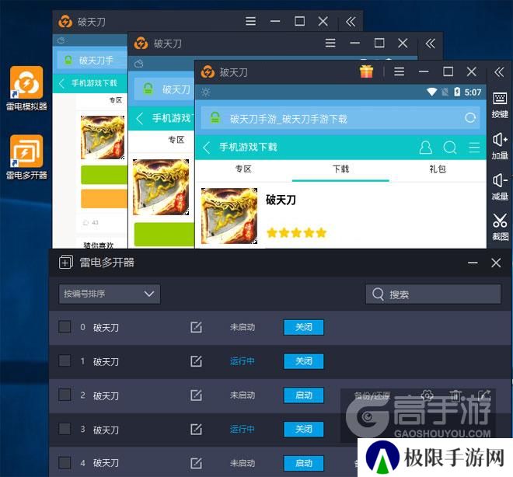Check the box for instance 2
Screen dimensions: 513x477
click(x=65, y=395)
